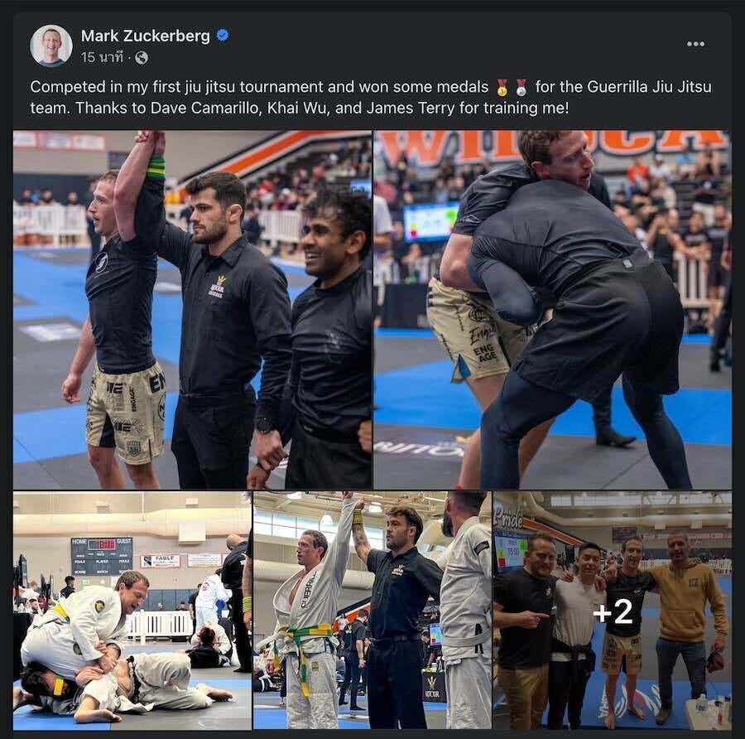The width and height of the screenshot is (745, 739).
Task: Click the scoreboard in bottom-left photo
Action: [x=101, y=556]
